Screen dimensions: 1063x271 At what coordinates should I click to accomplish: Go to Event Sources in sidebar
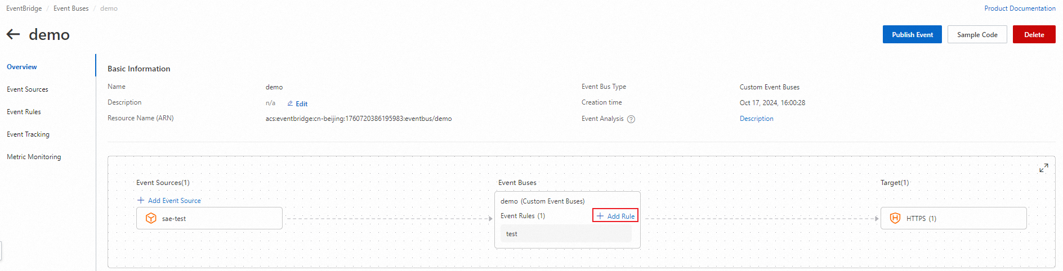click(x=28, y=89)
